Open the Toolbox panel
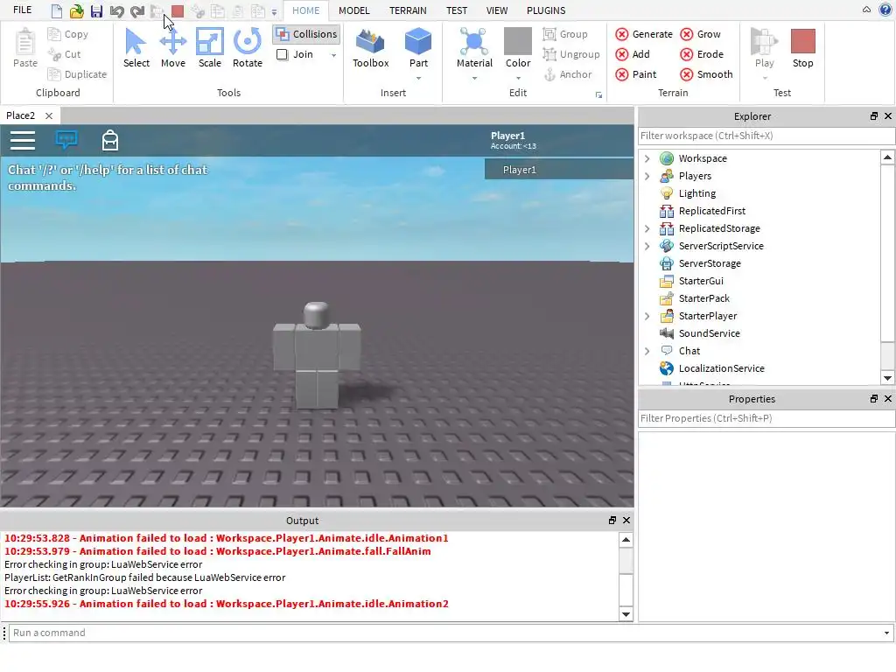 point(370,48)
